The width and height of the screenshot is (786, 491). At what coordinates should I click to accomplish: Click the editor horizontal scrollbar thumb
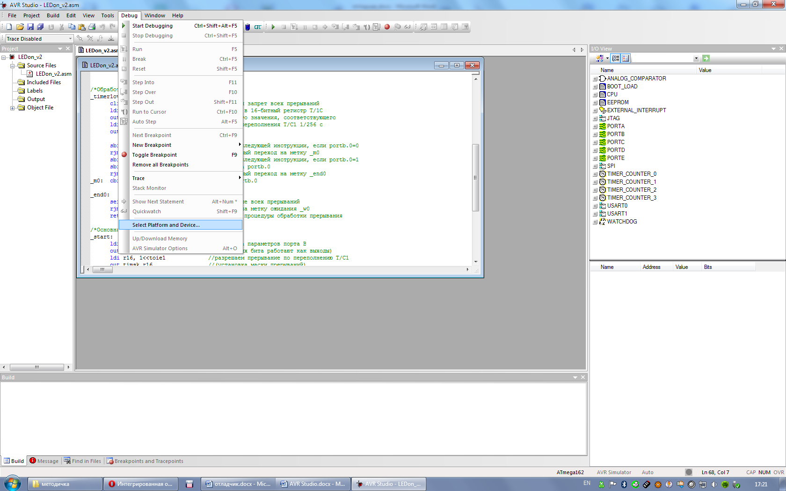click(102, 269)
